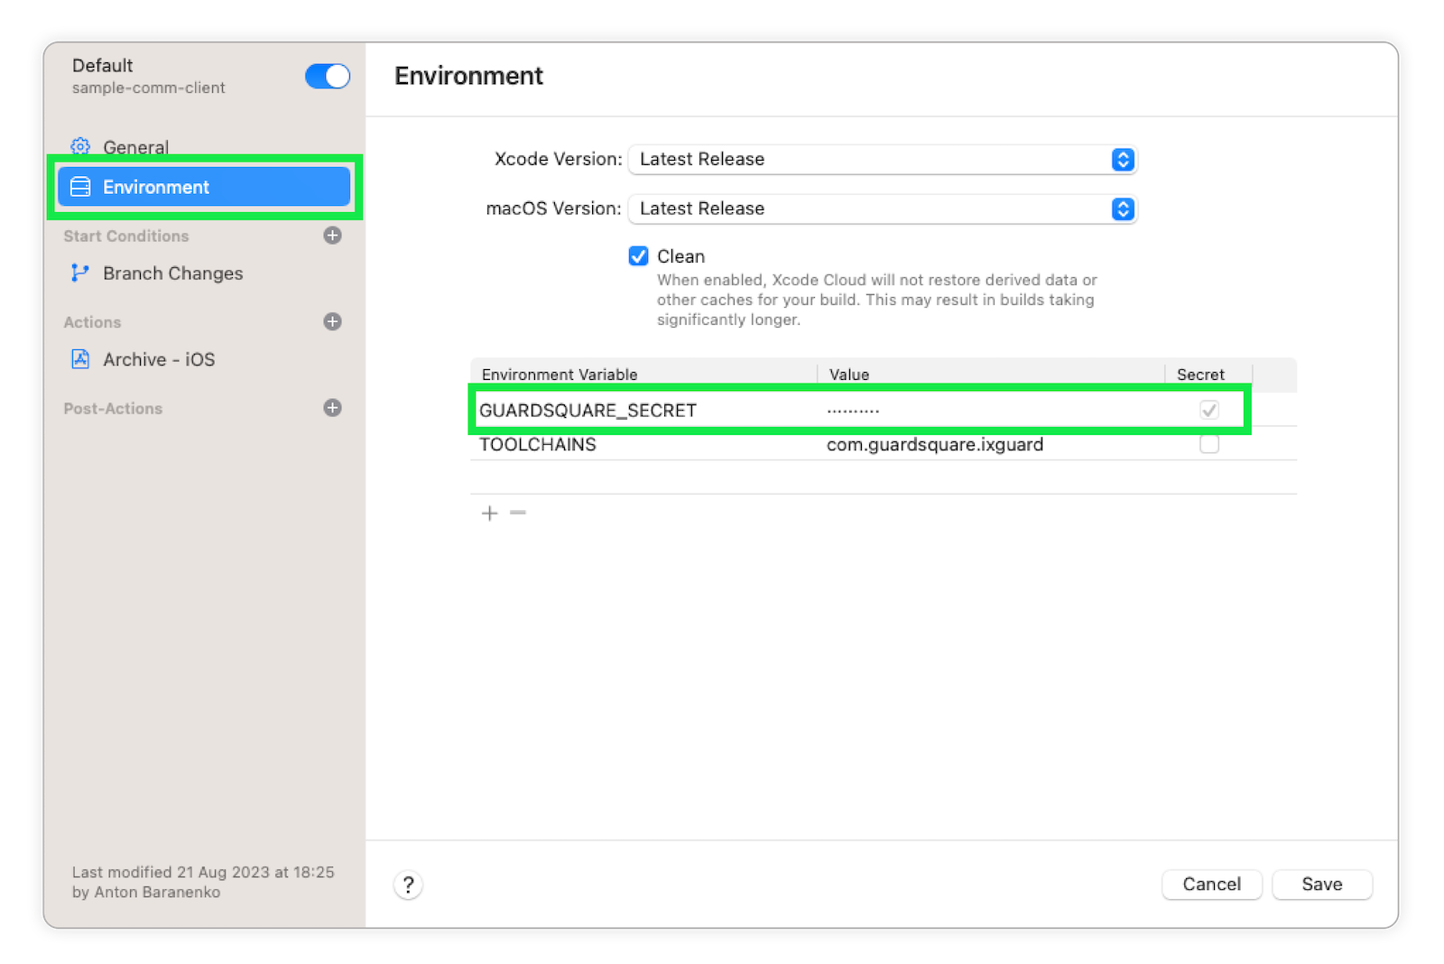The height and width of the screenshot is (964, 1444).
Task: Change Latest Release in Xcode Version selector
Action: pos(883,159)
